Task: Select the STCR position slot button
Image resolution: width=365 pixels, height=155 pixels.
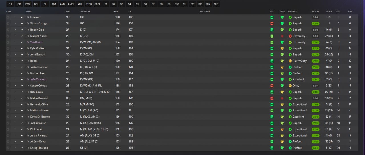Action: [x=89, y=4]
